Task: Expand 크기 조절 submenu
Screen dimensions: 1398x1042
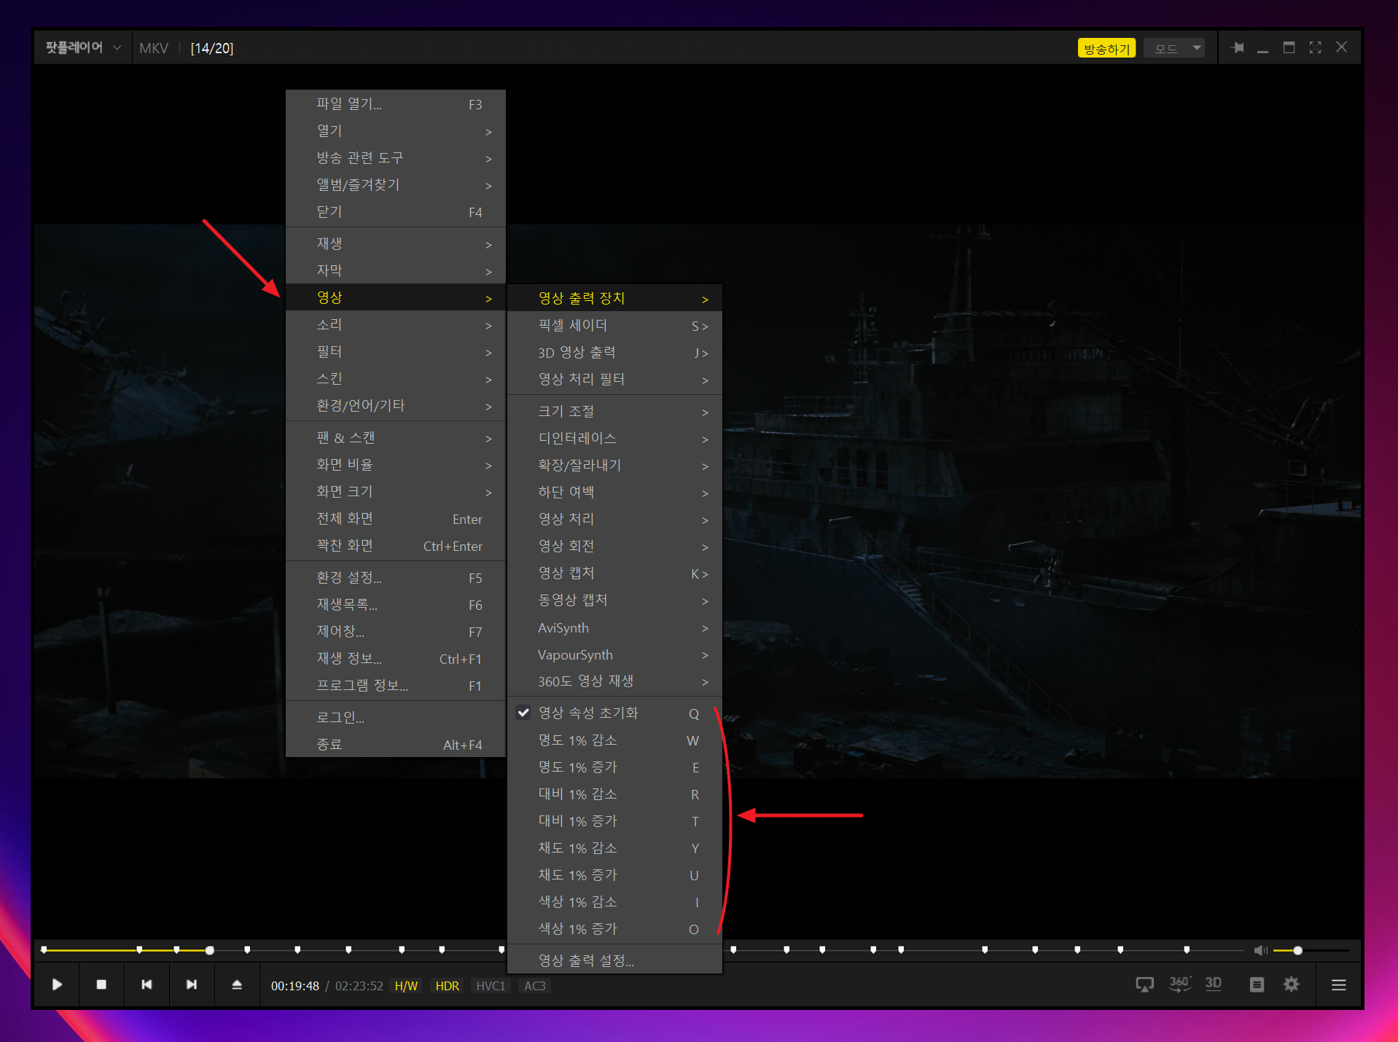Action: pyautogui.click(x=614, y=412)
